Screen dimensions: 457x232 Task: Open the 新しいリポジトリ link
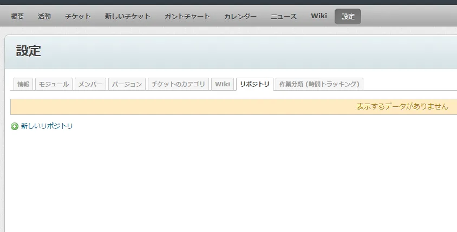click(47, 126)
